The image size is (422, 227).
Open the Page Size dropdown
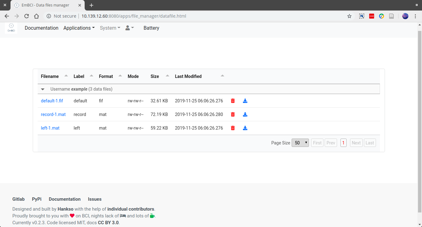point(300,143)
